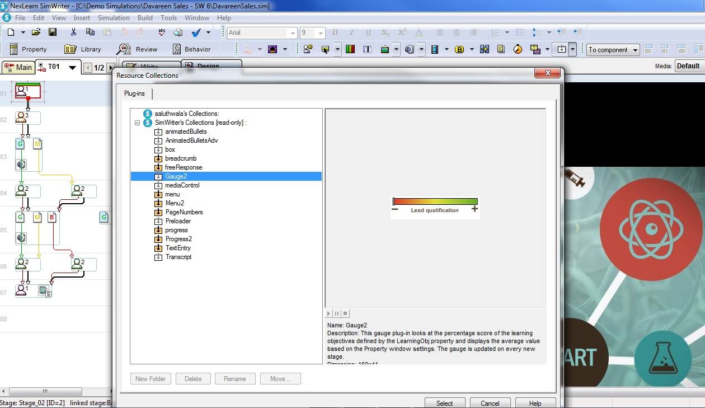Open the Media Default dropdown

coord(689,66)
